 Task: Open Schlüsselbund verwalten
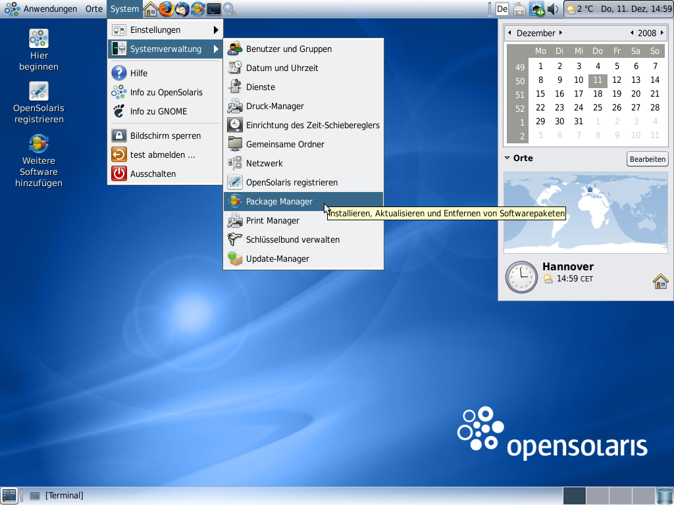point(303,239)
